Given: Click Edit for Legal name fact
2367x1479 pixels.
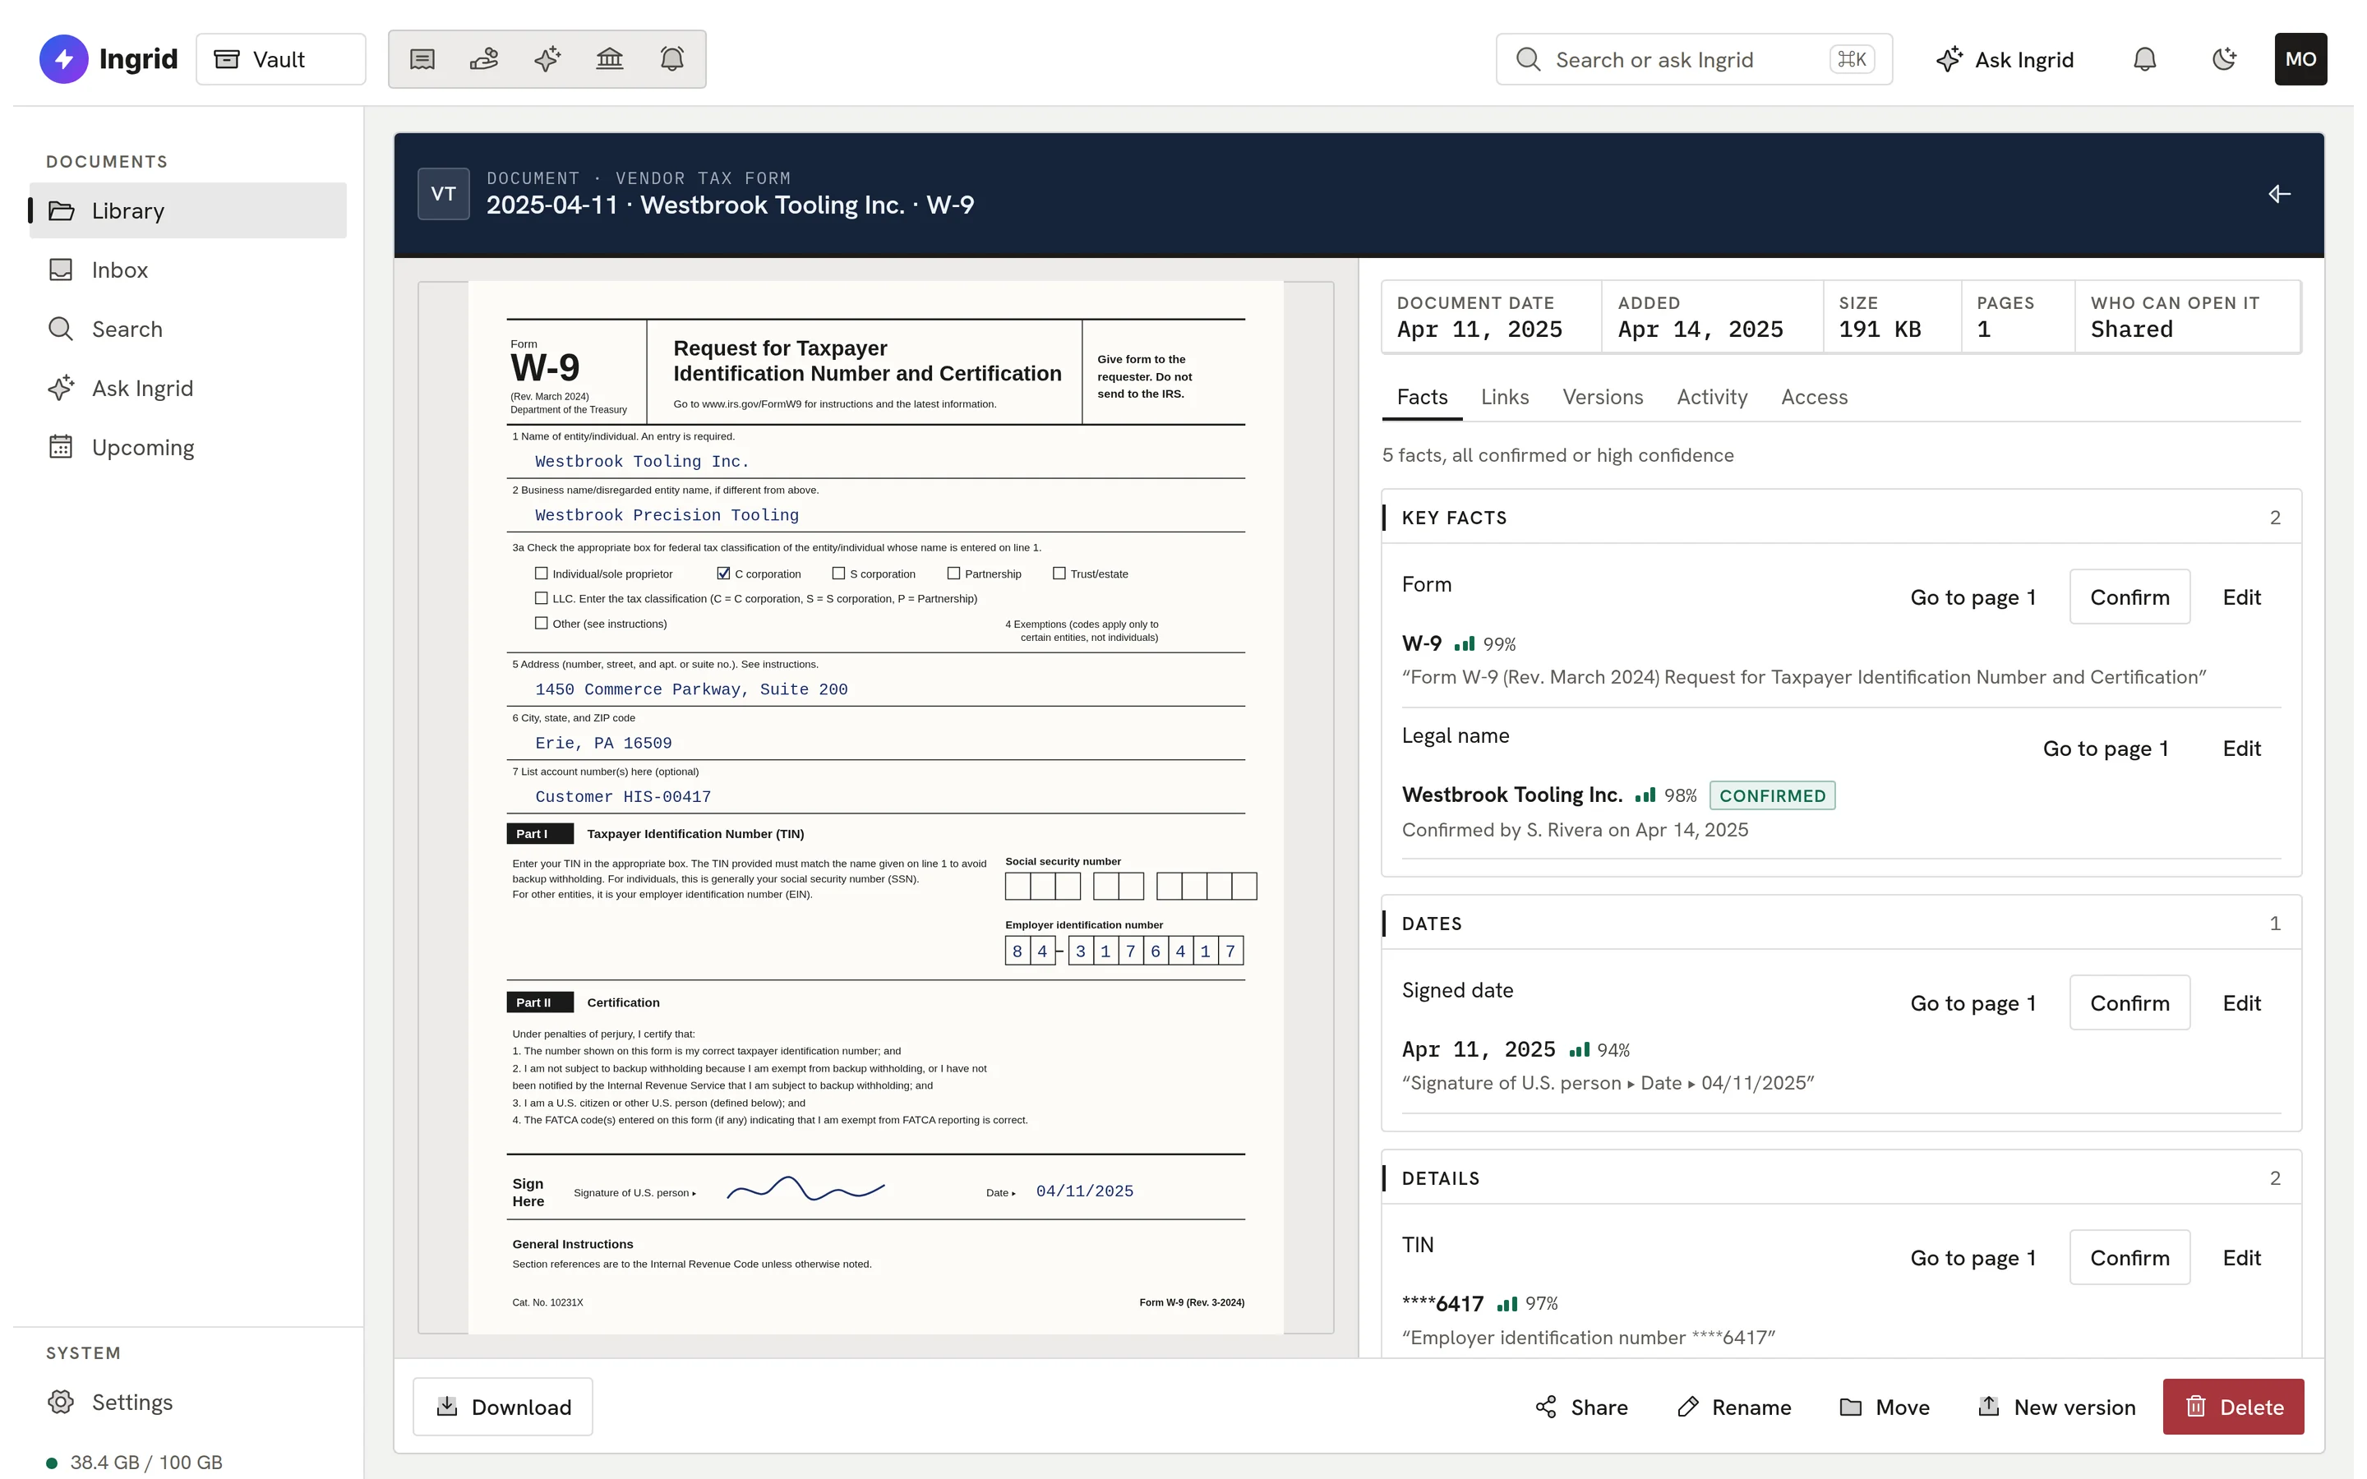Looking at the screenshot, I should 2242,749.
